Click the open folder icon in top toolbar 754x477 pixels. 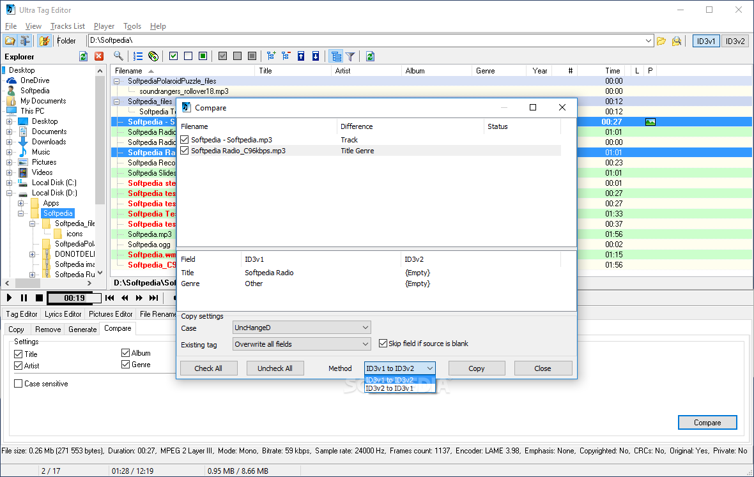[x=10, y=41]
